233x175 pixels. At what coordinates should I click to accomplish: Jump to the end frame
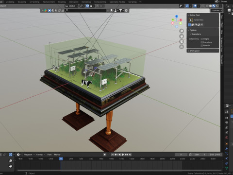[130, 155]
